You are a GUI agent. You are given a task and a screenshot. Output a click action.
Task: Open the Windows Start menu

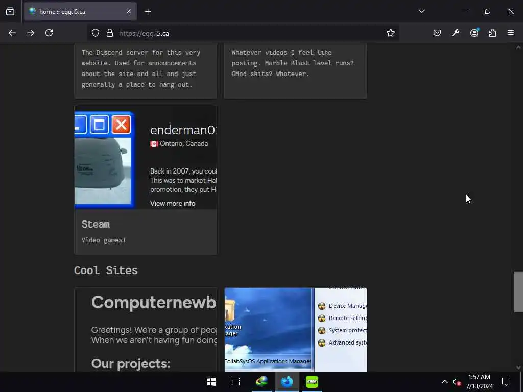coord(211,382)
